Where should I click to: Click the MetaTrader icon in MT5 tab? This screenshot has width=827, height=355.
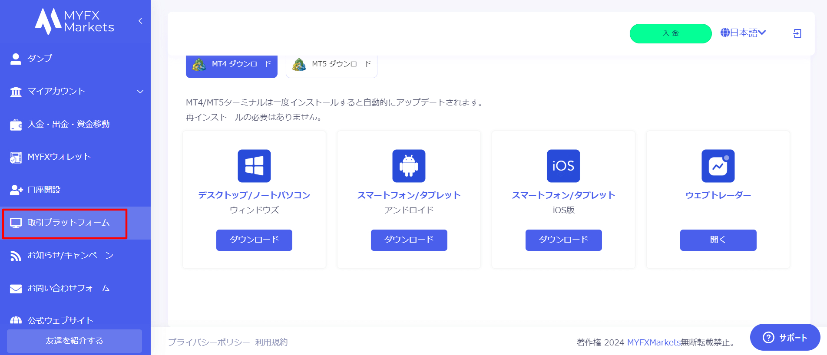pyautogui.click(x=299, y=65)
